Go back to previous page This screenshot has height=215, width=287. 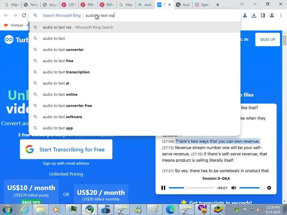[6, 15]
